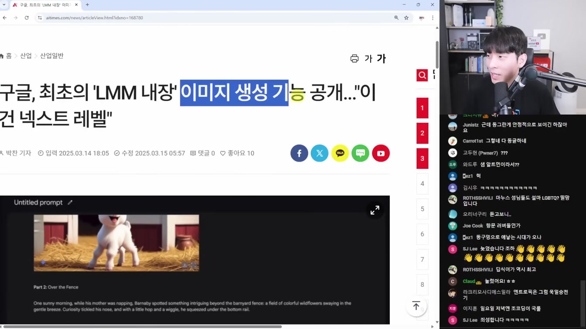Image resolution: width=586 pixels, height=329 pixels.
Task: Go forward in browser
Action: click(x=15, y=18)
